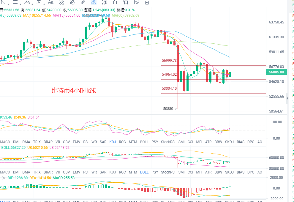Click the green 56005.80 current price label
294x202 pixels.
click(276, 72)
